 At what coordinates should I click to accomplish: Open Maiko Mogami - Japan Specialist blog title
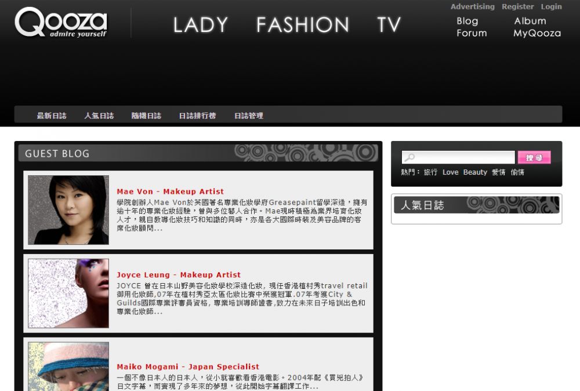pyautogui.click(x=188, y=367)
